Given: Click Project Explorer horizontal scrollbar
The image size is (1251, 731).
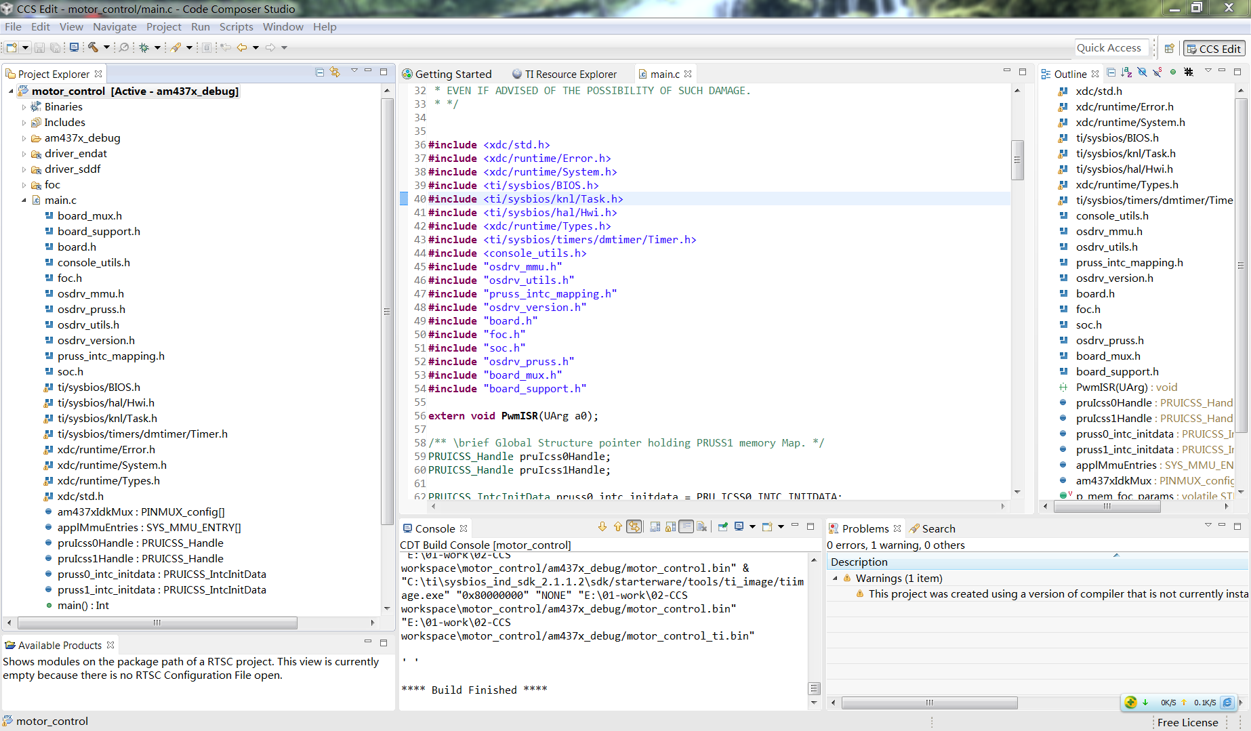Looking at the screenshot, I should [157, 623].
